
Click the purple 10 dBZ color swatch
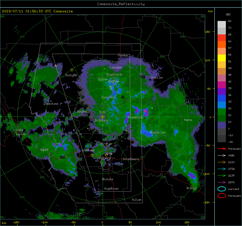tap(222, 125)
